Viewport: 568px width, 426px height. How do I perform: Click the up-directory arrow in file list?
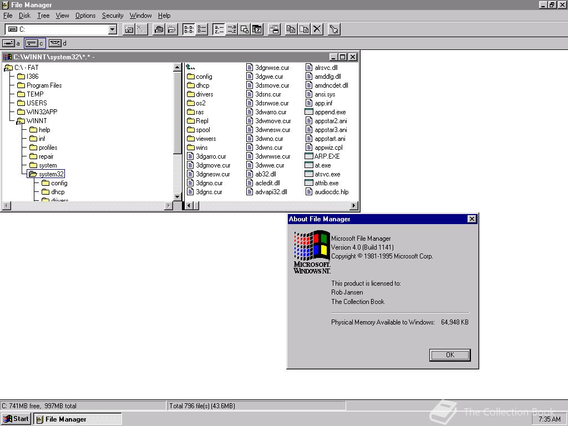click(190, 67)
